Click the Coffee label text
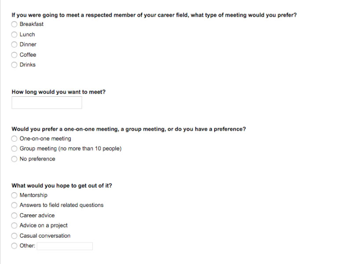The image size is (352, 264). pos(28,55)
